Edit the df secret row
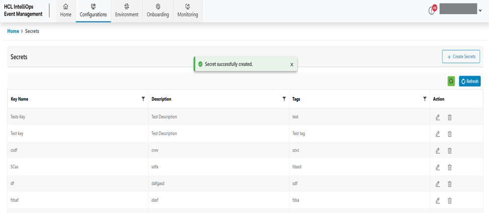 (437, 184)
